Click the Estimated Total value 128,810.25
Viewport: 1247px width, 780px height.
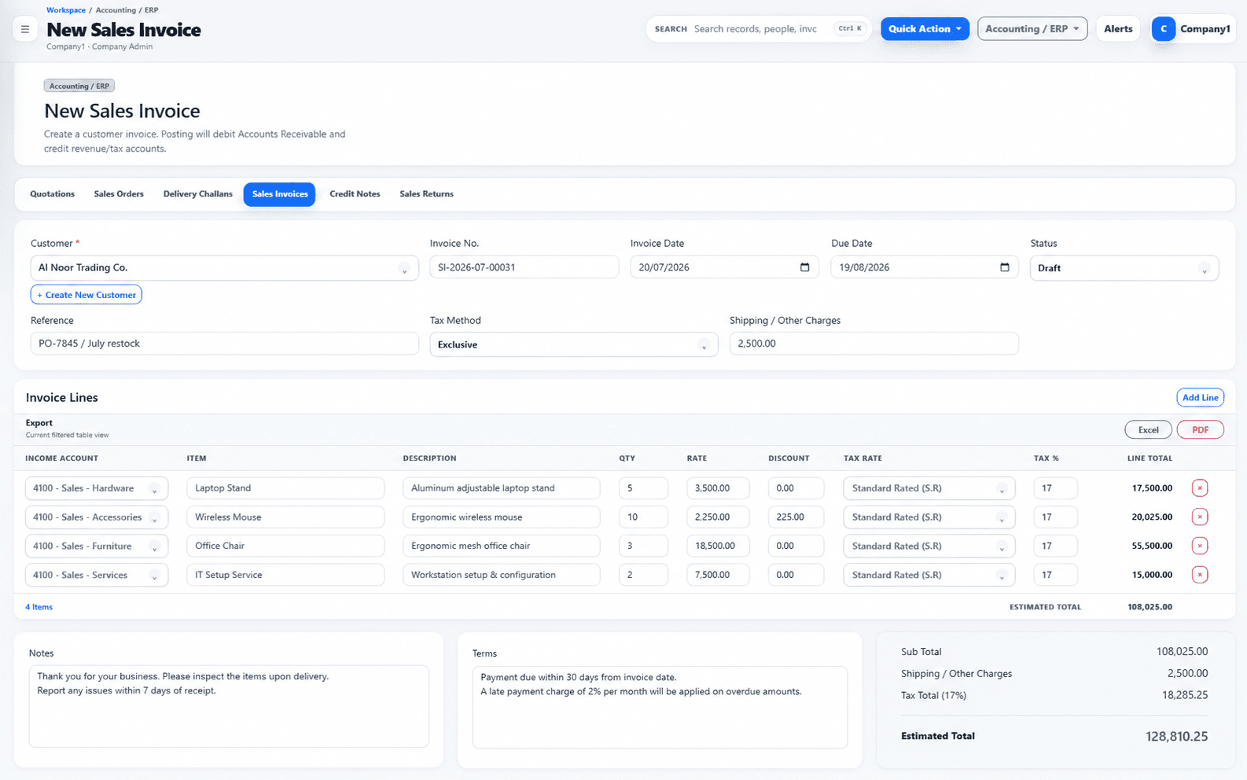coord(1177,737)
